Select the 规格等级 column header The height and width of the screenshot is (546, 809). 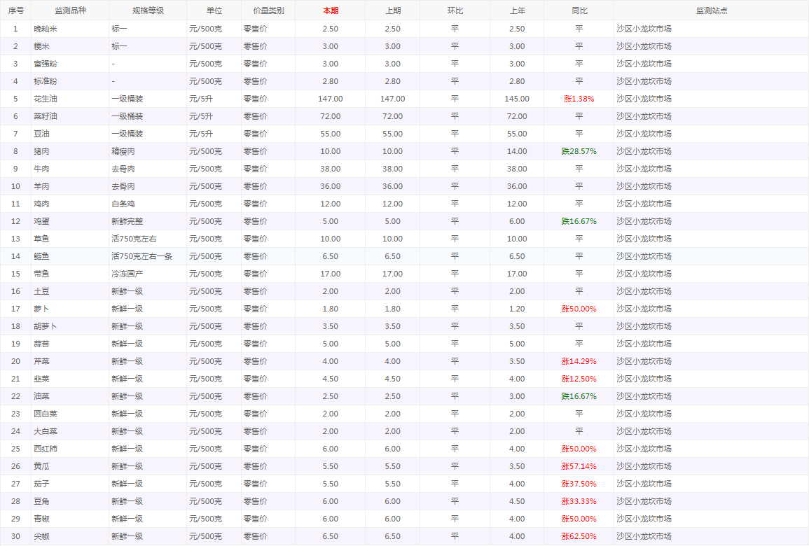pos(147,10)
